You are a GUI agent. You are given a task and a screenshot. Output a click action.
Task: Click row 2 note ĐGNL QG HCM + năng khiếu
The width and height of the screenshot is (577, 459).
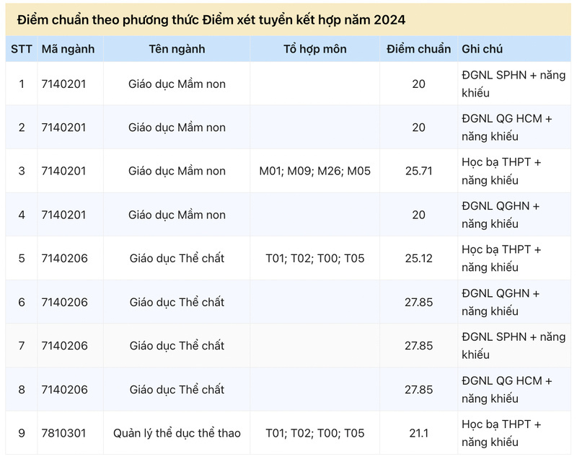pos(507,128)
